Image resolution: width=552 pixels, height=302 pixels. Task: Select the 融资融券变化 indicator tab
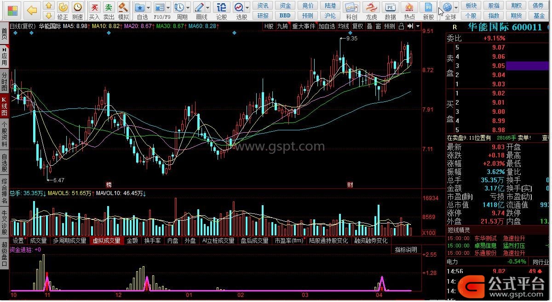pos(370,240)
